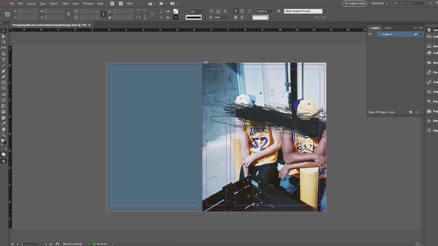
Task: Hide Layer 1 visibility
Action: (x=370, y=34)
